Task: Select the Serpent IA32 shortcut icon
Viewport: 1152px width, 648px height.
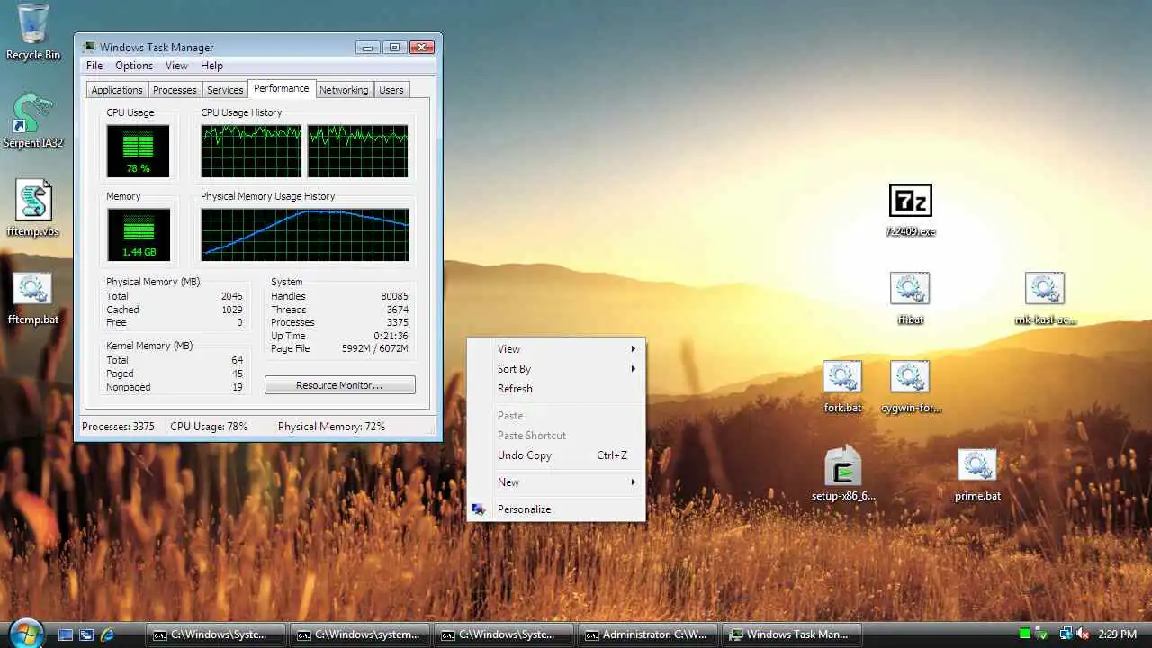Action: tap(33, 120)
